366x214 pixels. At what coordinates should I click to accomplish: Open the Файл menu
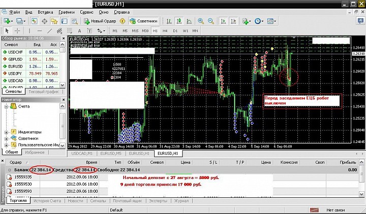[14, 12]
